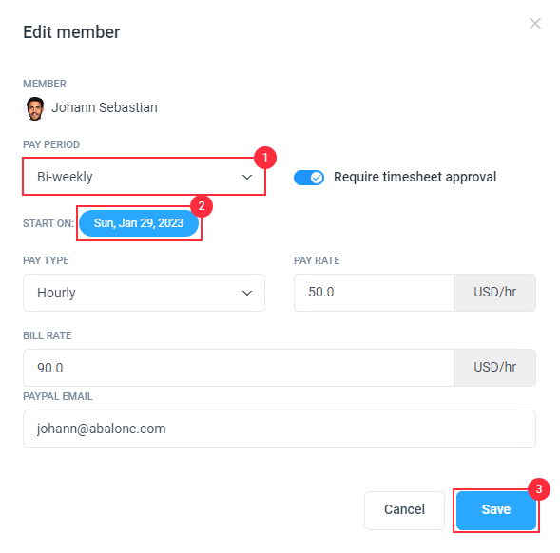Focus the Pay Rate 50.0 field
This screenshot has width=560, height=553.
coord(374,293)
